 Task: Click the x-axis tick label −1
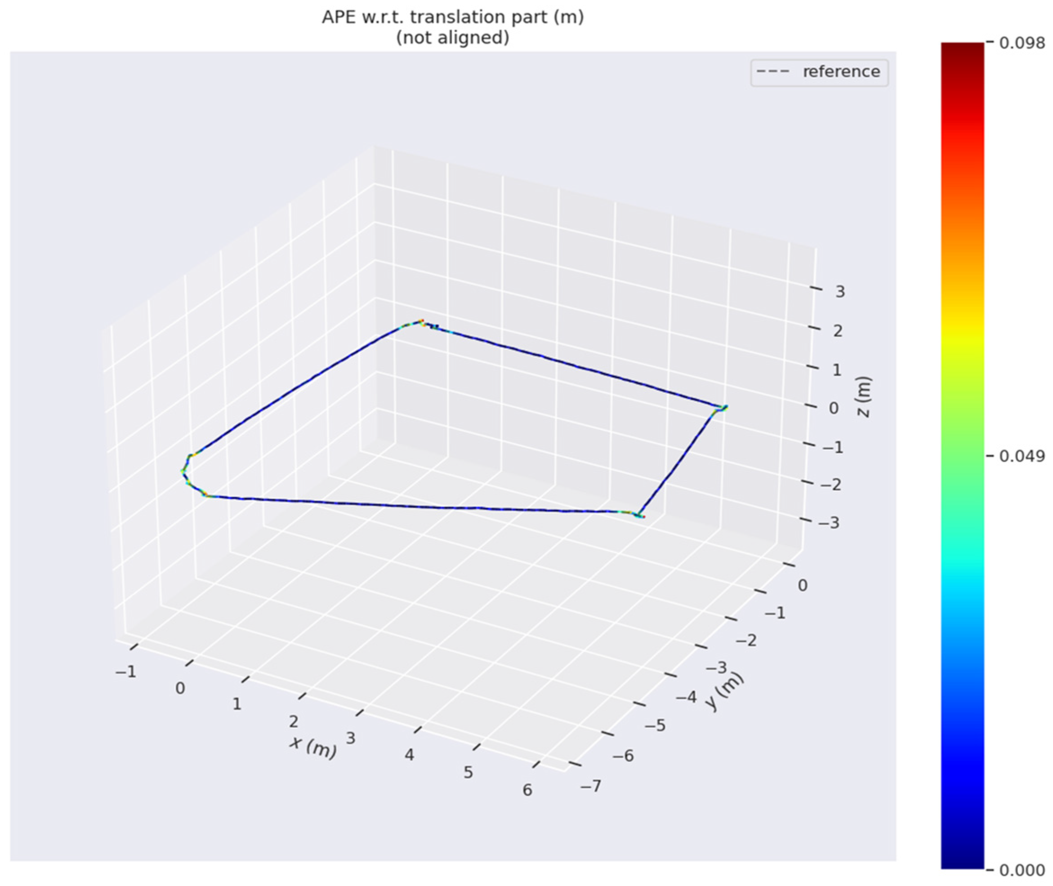(125, 672)
